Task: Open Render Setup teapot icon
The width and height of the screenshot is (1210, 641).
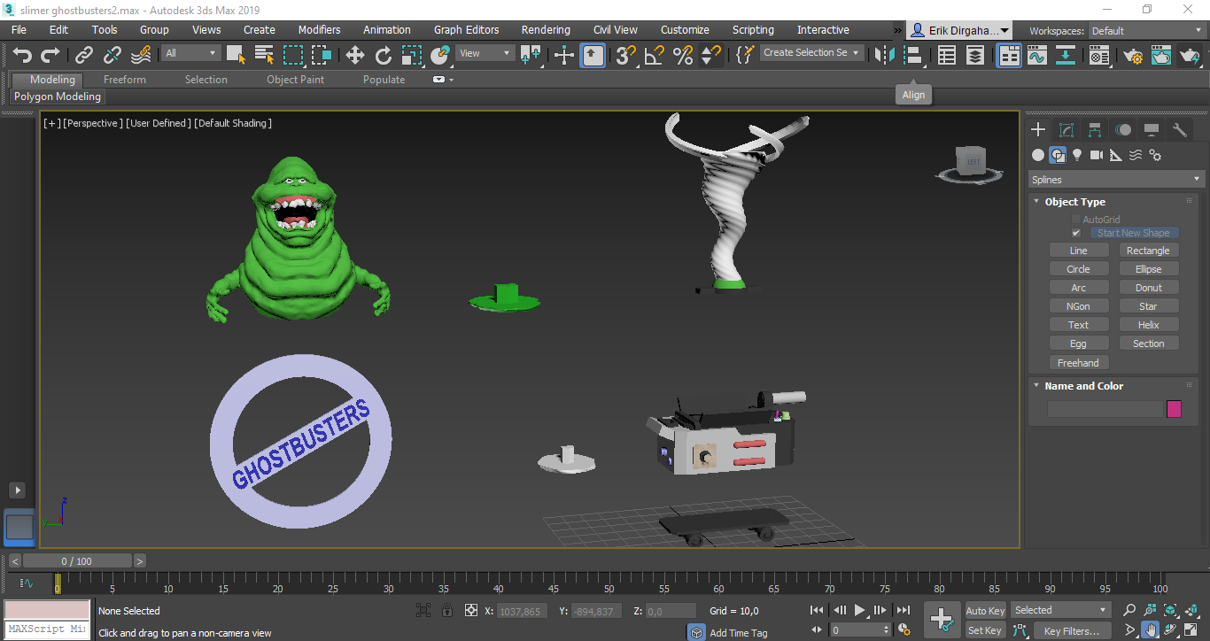Action: pyautogui.click(x=1133, y=55)
